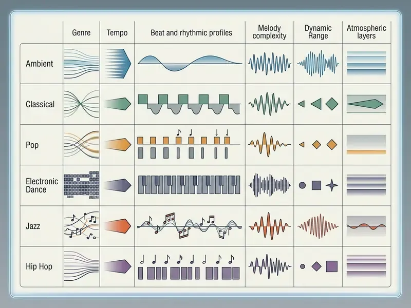
Task: Click the Ambient dynamic range waveform
Action: (318, 64)
